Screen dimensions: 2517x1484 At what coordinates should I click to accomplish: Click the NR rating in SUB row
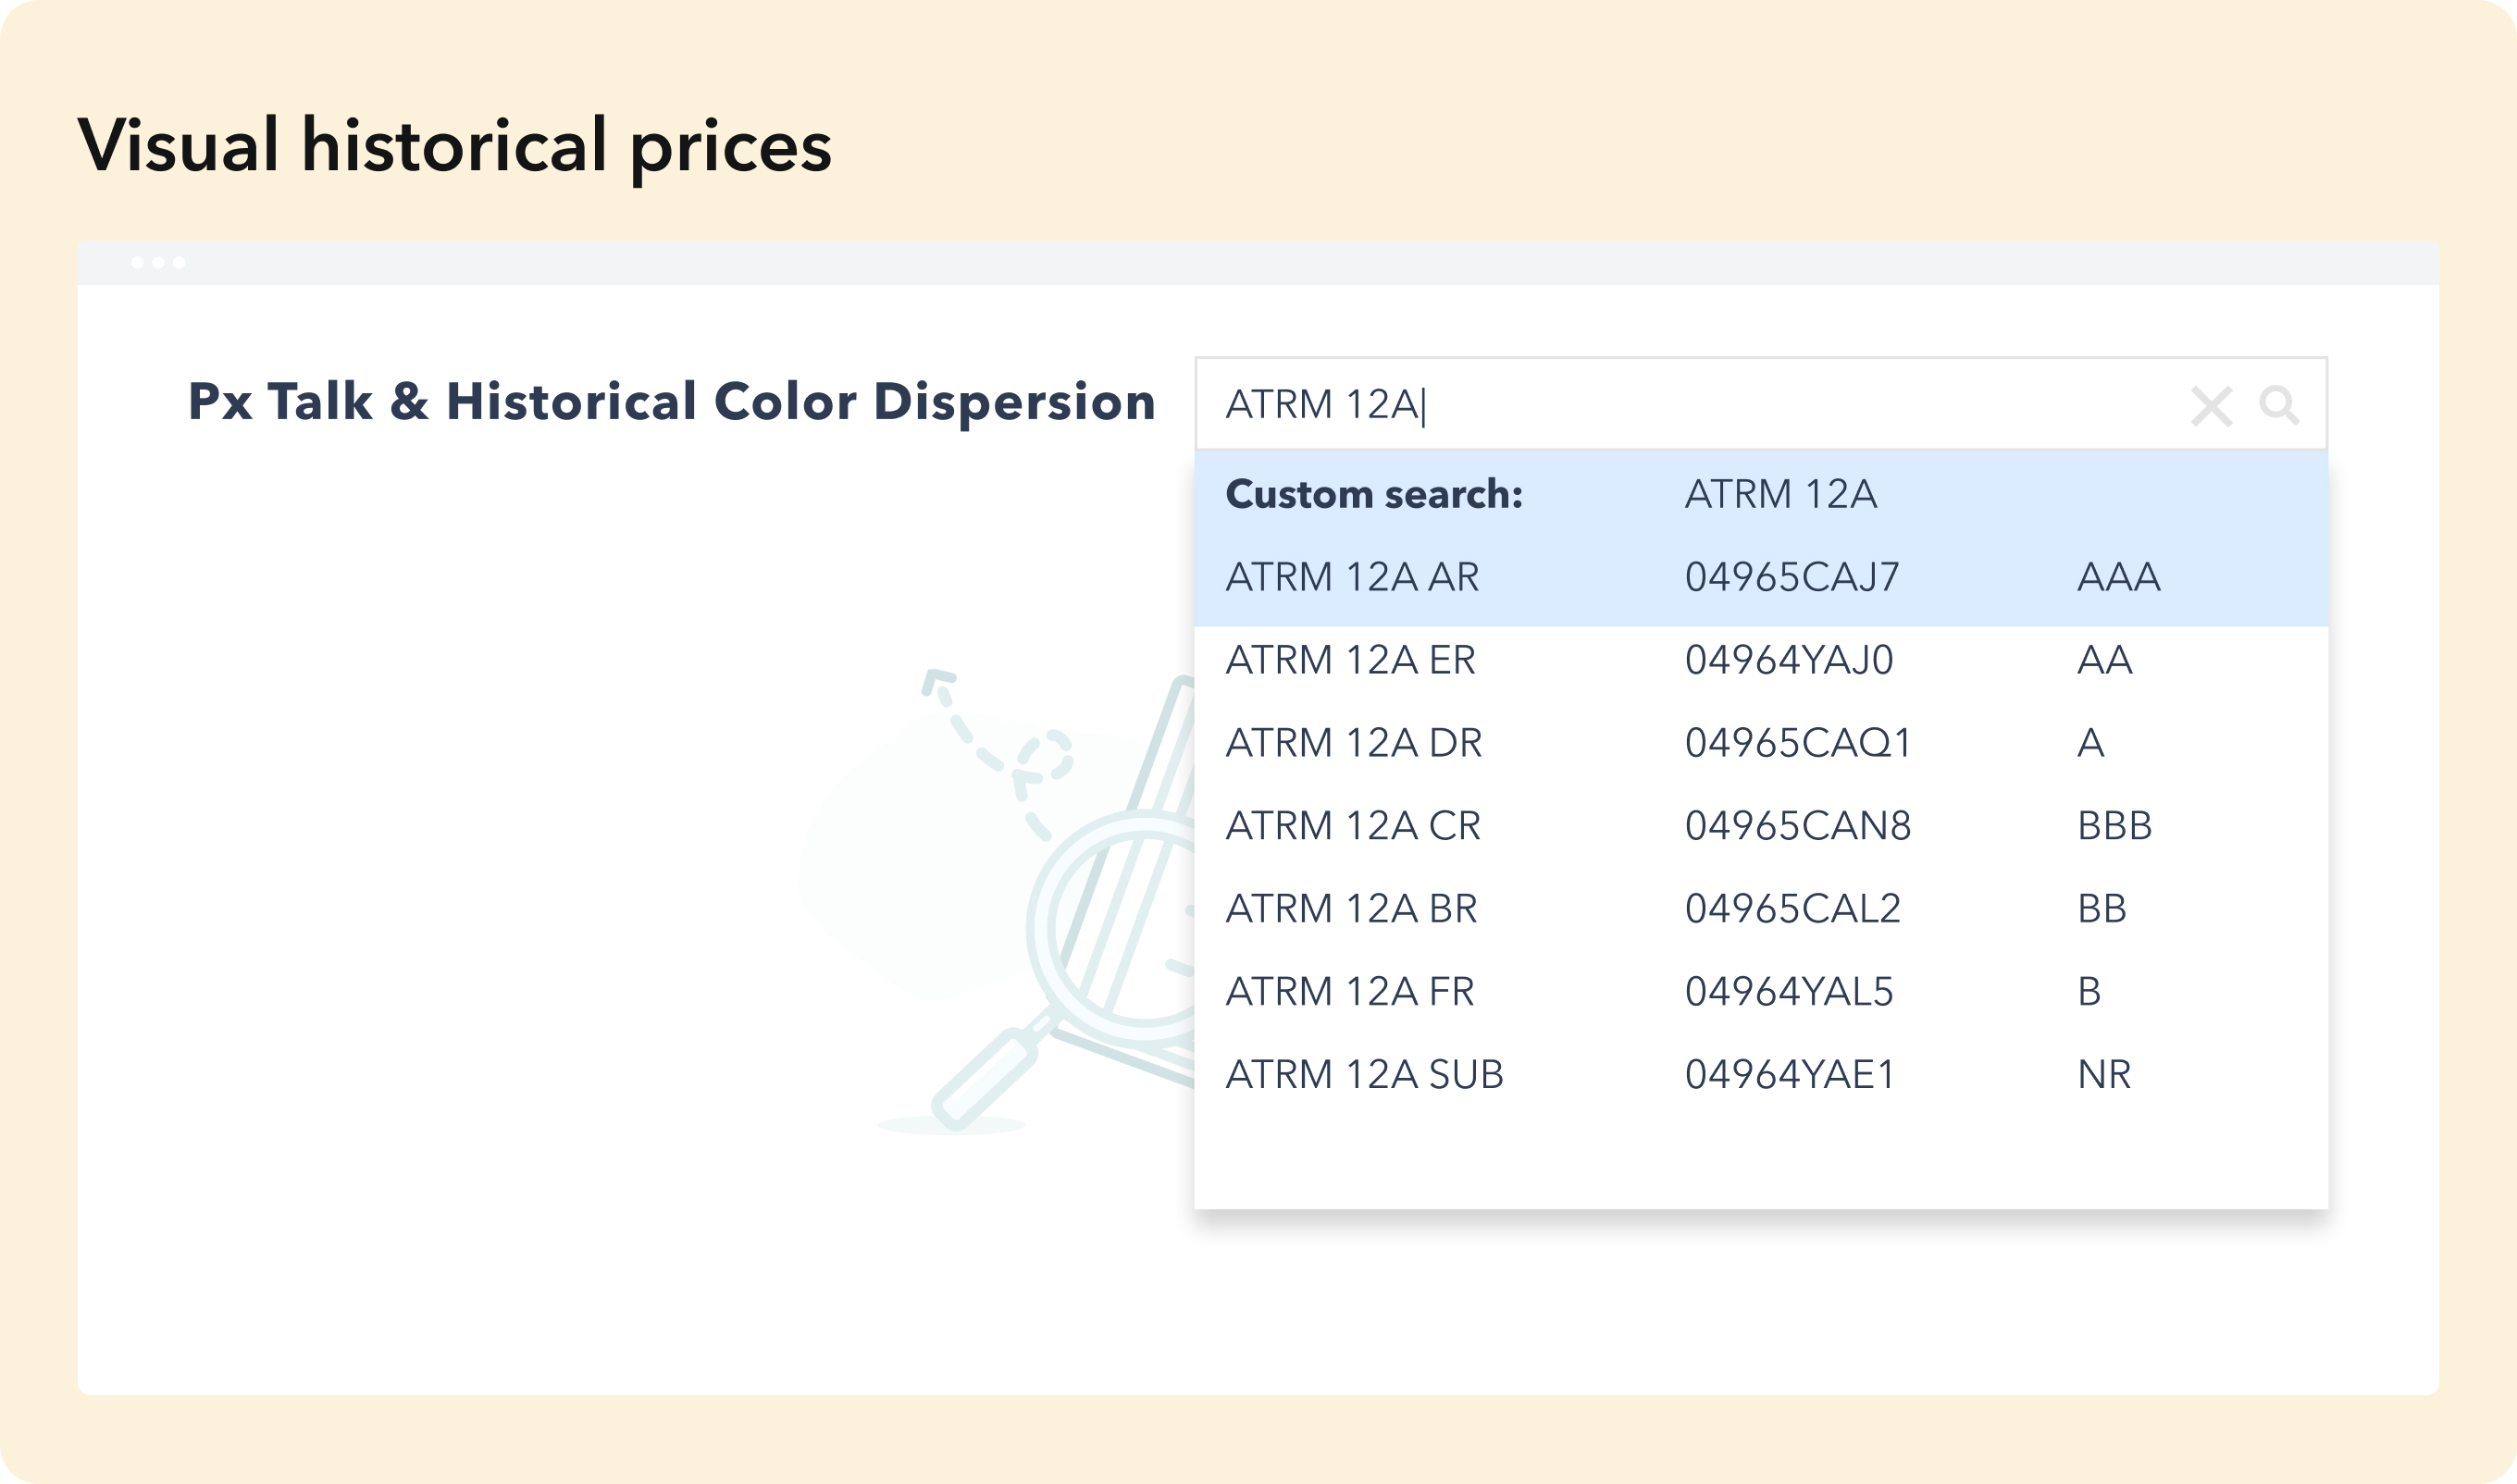[2103, 1075]
